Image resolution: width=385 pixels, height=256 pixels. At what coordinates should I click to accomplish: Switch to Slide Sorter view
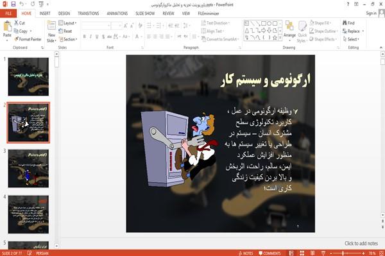[x=302, y=253]
